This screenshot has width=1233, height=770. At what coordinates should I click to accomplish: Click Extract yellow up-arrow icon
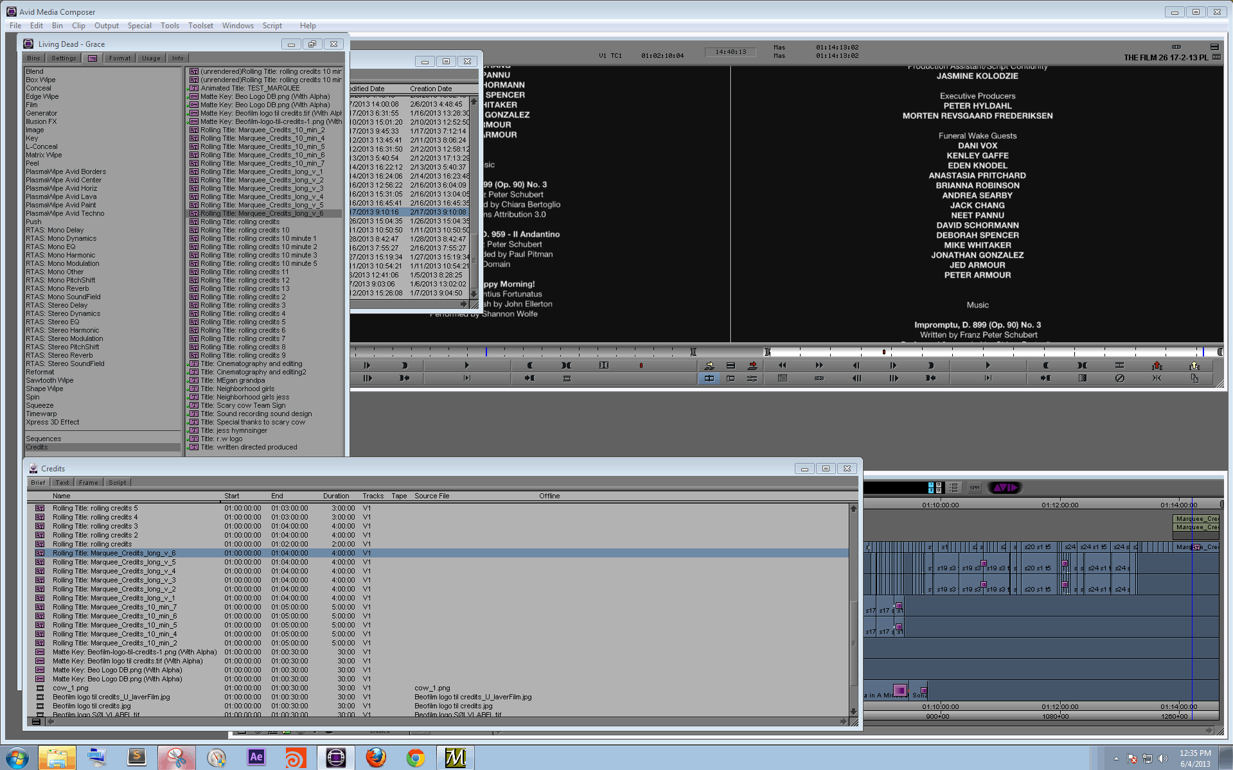1194,365
